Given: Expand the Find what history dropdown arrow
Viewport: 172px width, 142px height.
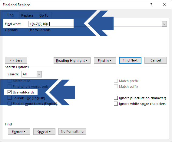Looking at the screenshot, I should [x=164, y=24].
